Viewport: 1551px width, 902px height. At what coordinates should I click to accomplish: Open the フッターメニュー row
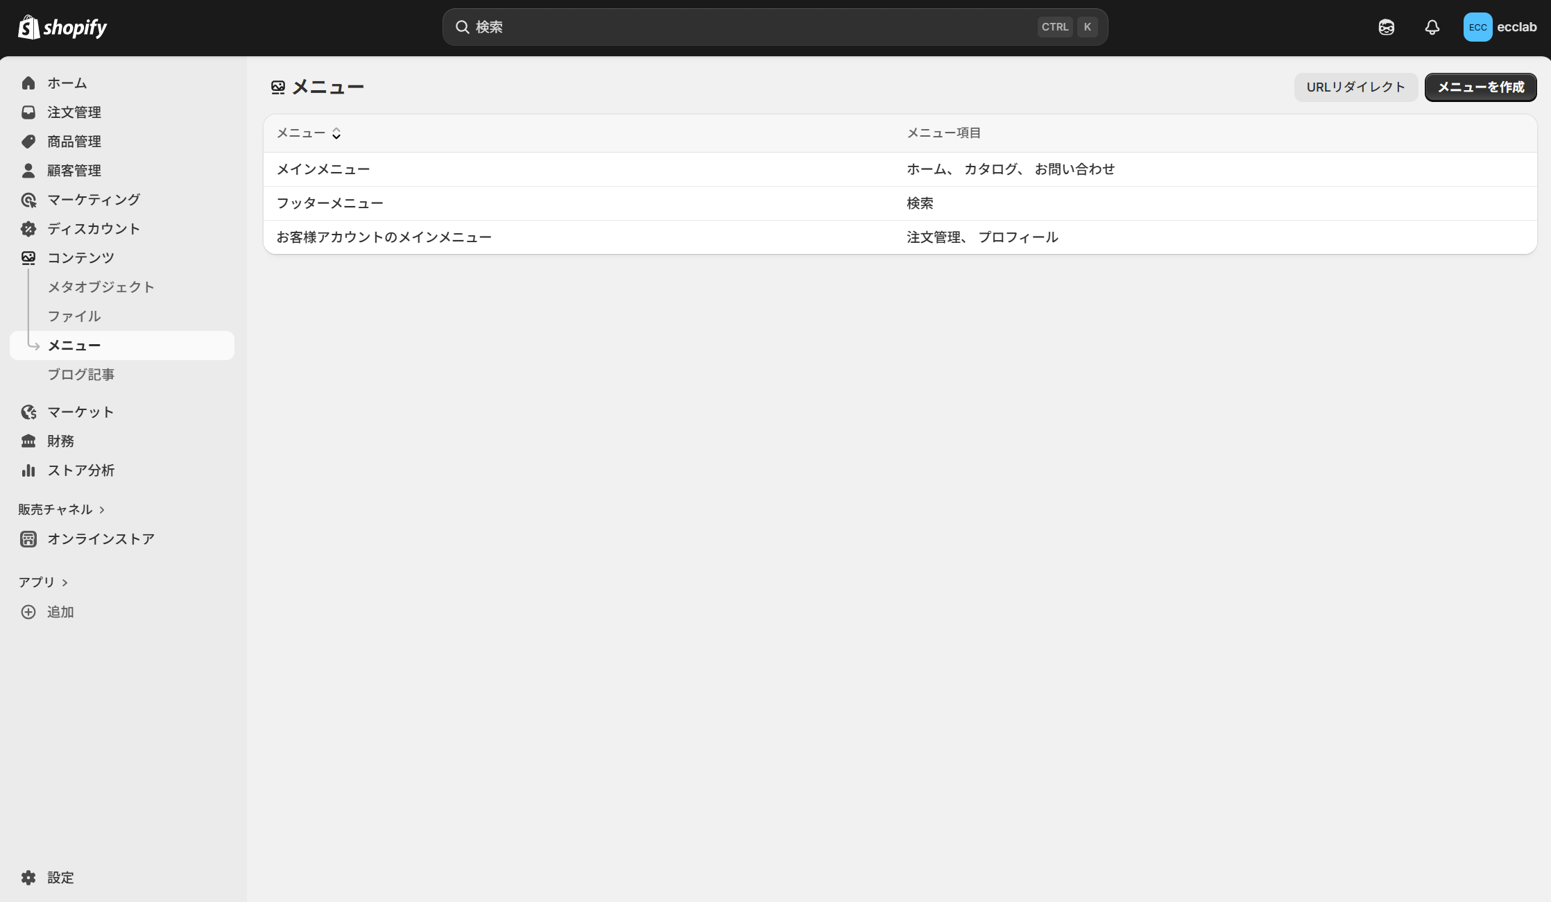pos(330,203)
